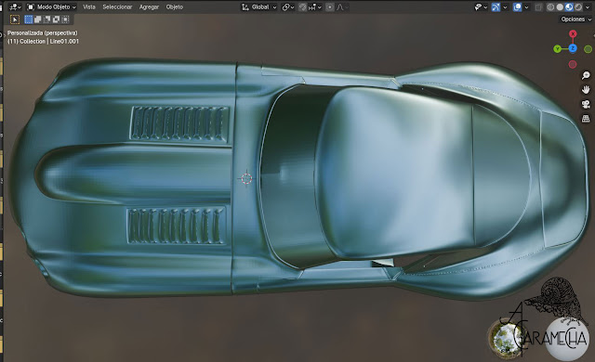Open the Global orientation dropdown

click(259, 7)
